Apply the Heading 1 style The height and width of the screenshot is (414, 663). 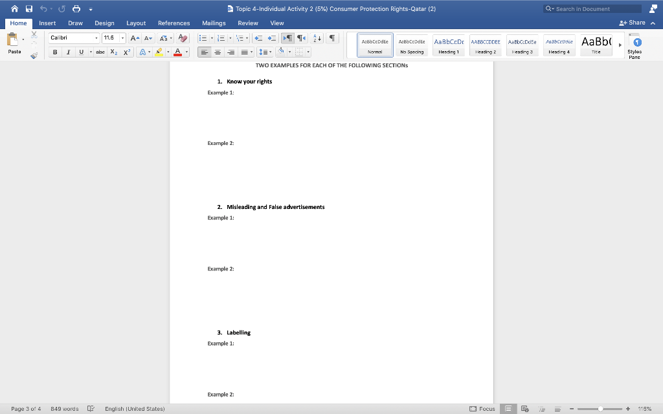(x=449, y=45)
